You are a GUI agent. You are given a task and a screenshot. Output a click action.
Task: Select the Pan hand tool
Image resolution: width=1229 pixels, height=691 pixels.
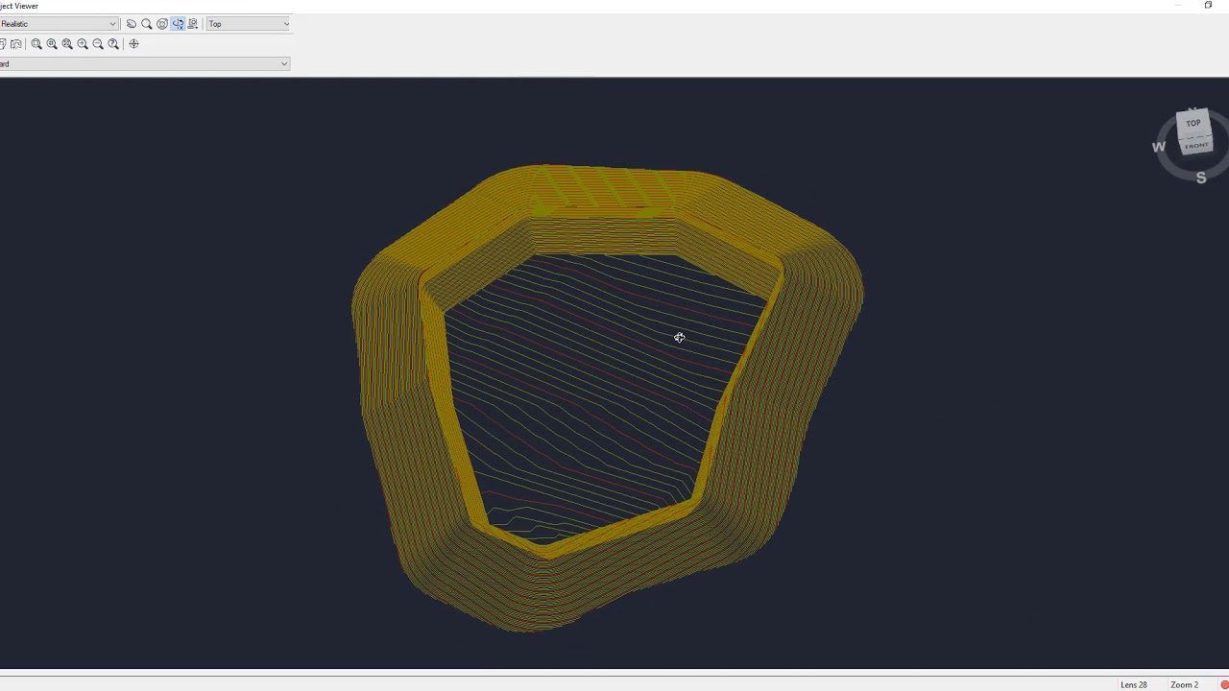click(132, 24)
